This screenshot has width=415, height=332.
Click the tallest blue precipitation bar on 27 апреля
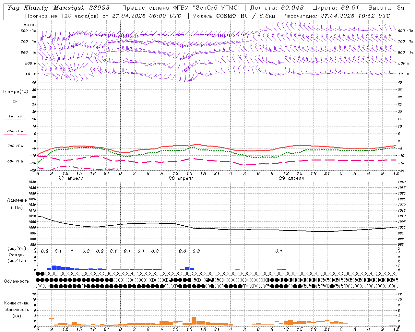click(54, 267)
